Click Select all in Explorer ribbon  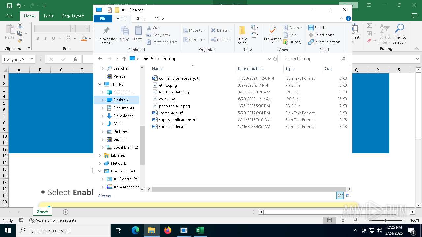click(319, 28)
